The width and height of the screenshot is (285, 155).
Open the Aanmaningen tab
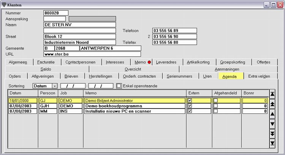click(227, 69)
